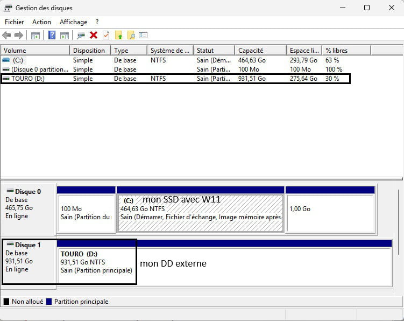Viewport: 404px width, 321px height.
Task: Click the Forward arrow toolbar icon
Action: (x=19, y=36)
